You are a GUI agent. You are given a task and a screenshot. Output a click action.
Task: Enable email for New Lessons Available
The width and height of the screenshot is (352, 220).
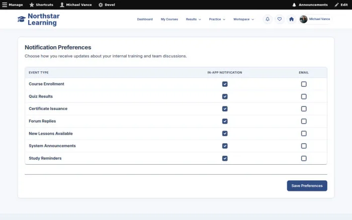[x=304, y=134]
